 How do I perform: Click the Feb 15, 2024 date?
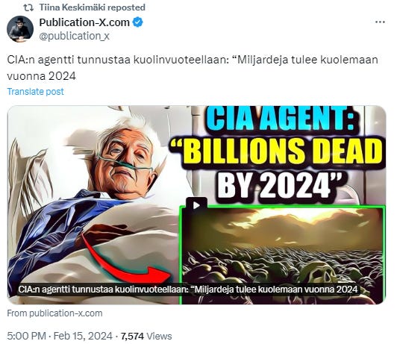click(x=83, y=336)
